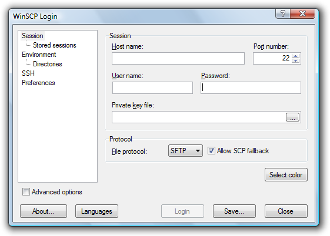
Task: Focus the Host name field
Action: tap(178, 58)
